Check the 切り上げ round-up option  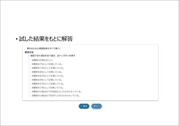pyautogui.click(x=30, y=96)
